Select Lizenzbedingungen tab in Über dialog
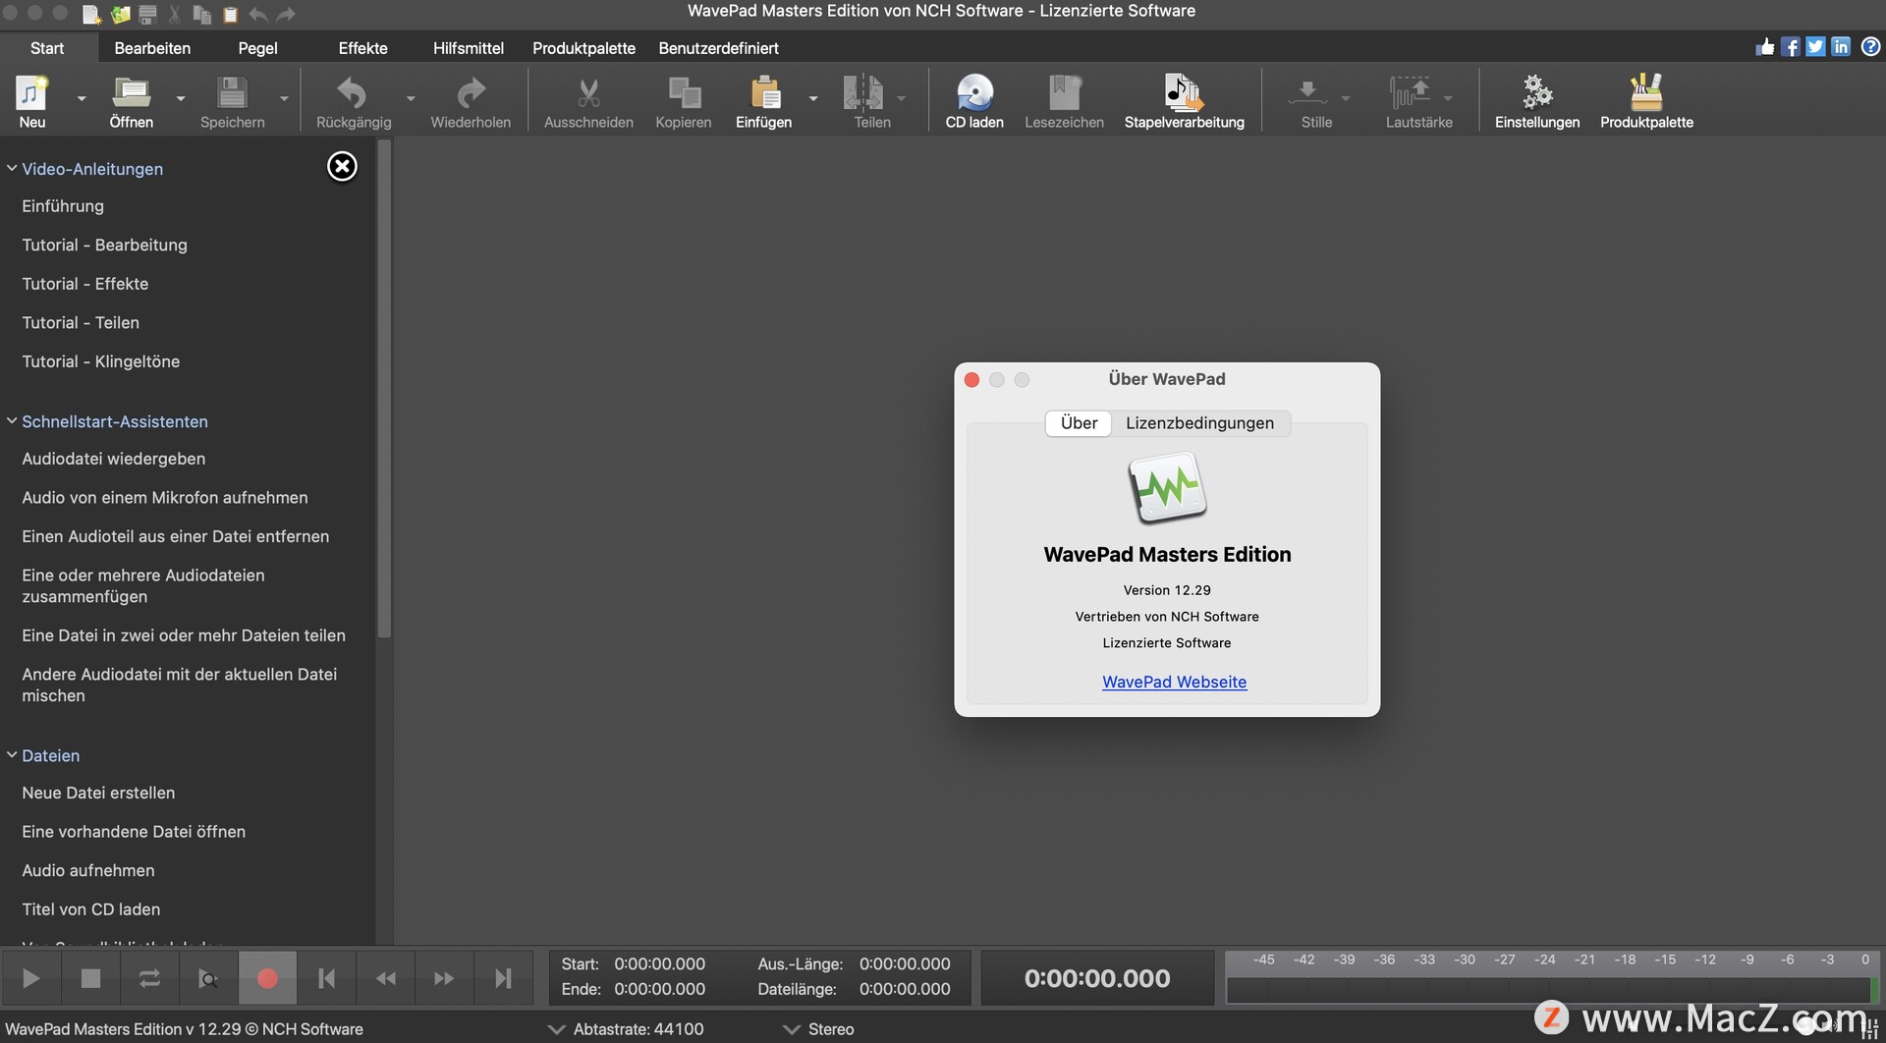This screenshot has width=1886, height=1043. pyautogui.click(x=1199, y=423)
